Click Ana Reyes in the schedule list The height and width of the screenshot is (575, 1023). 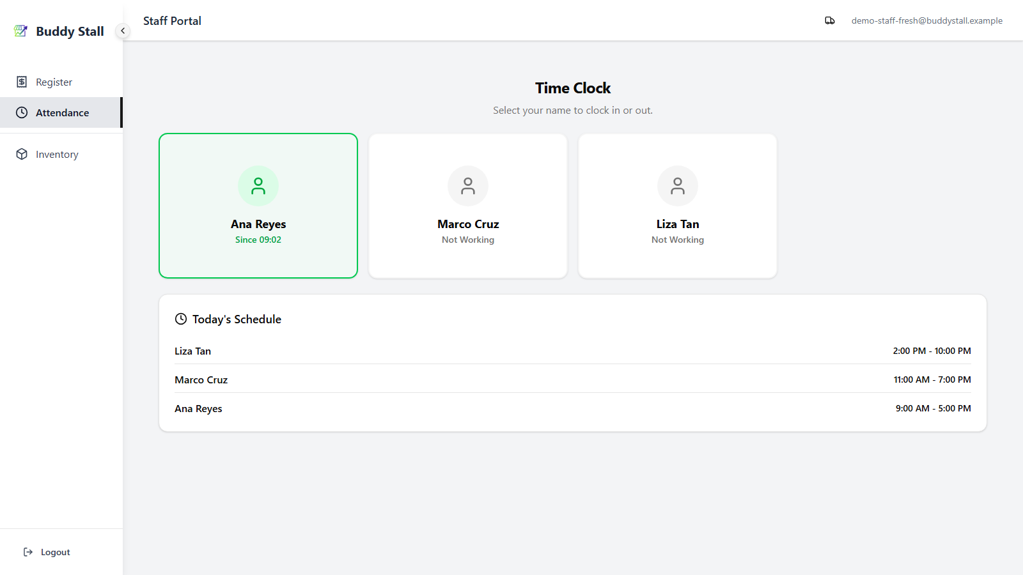click(x=198, y=408)
